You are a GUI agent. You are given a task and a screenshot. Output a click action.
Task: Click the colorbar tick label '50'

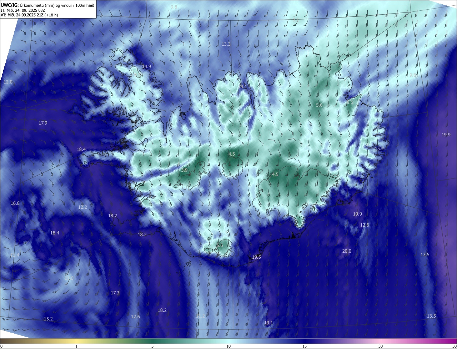click(x=454, y=347)
